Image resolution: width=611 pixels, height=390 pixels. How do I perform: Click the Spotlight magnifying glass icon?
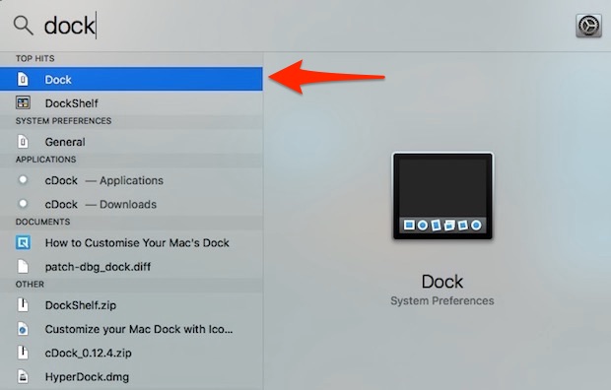pos(23,27)
